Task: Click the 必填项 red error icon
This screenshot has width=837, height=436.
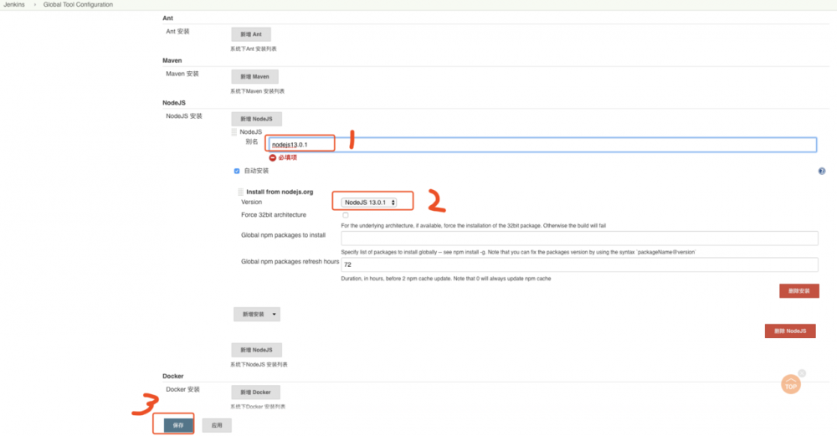Action: 273,157
